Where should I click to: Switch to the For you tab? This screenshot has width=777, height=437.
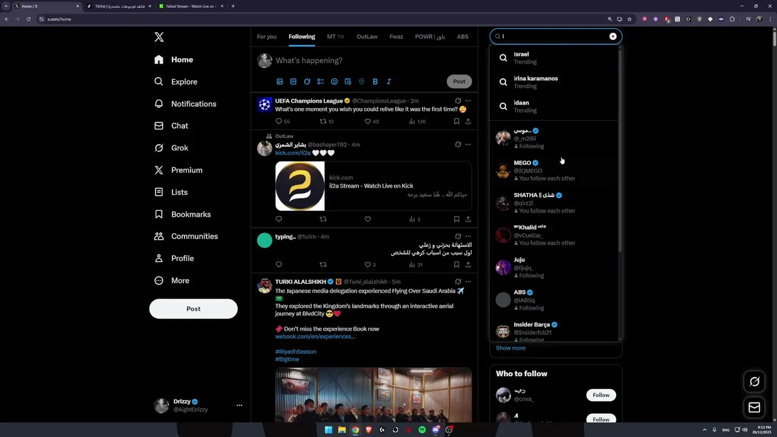coord(266,36)
